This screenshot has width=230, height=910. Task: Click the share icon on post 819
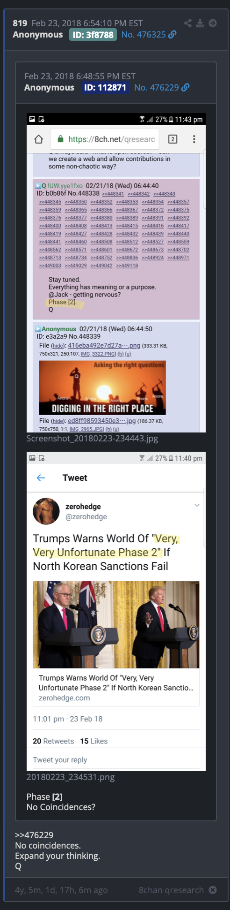point(188,23)
